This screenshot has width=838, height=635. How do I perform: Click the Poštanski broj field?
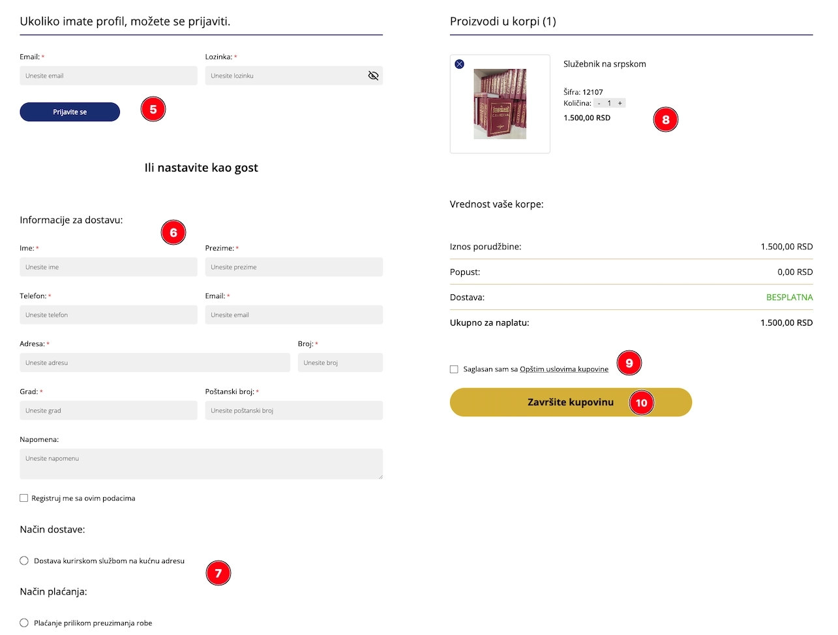coord(293,410)
